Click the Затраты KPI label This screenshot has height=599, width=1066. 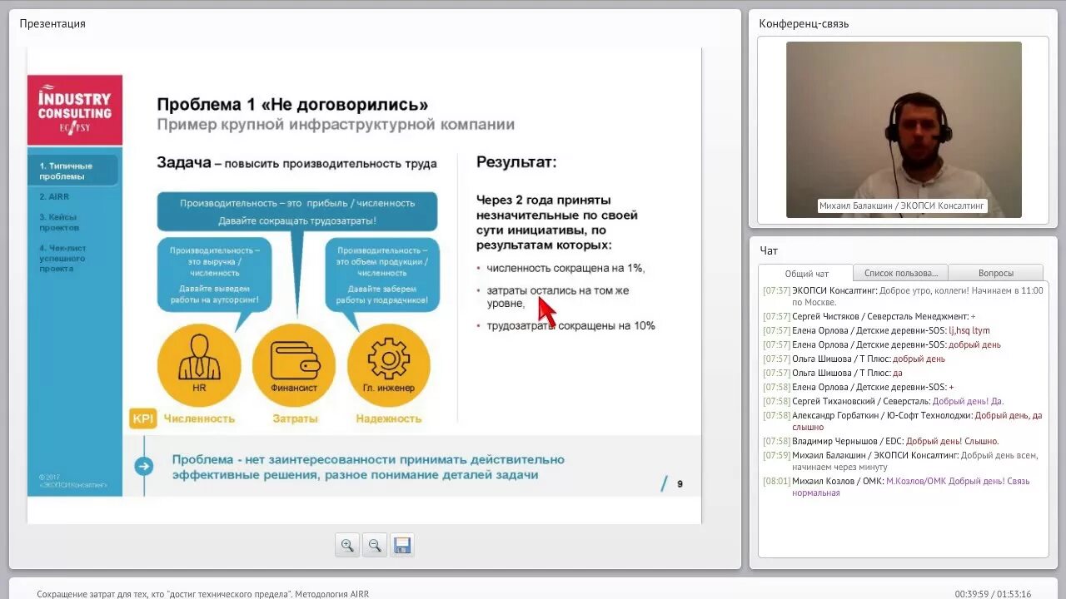click(x=295, y=418)
